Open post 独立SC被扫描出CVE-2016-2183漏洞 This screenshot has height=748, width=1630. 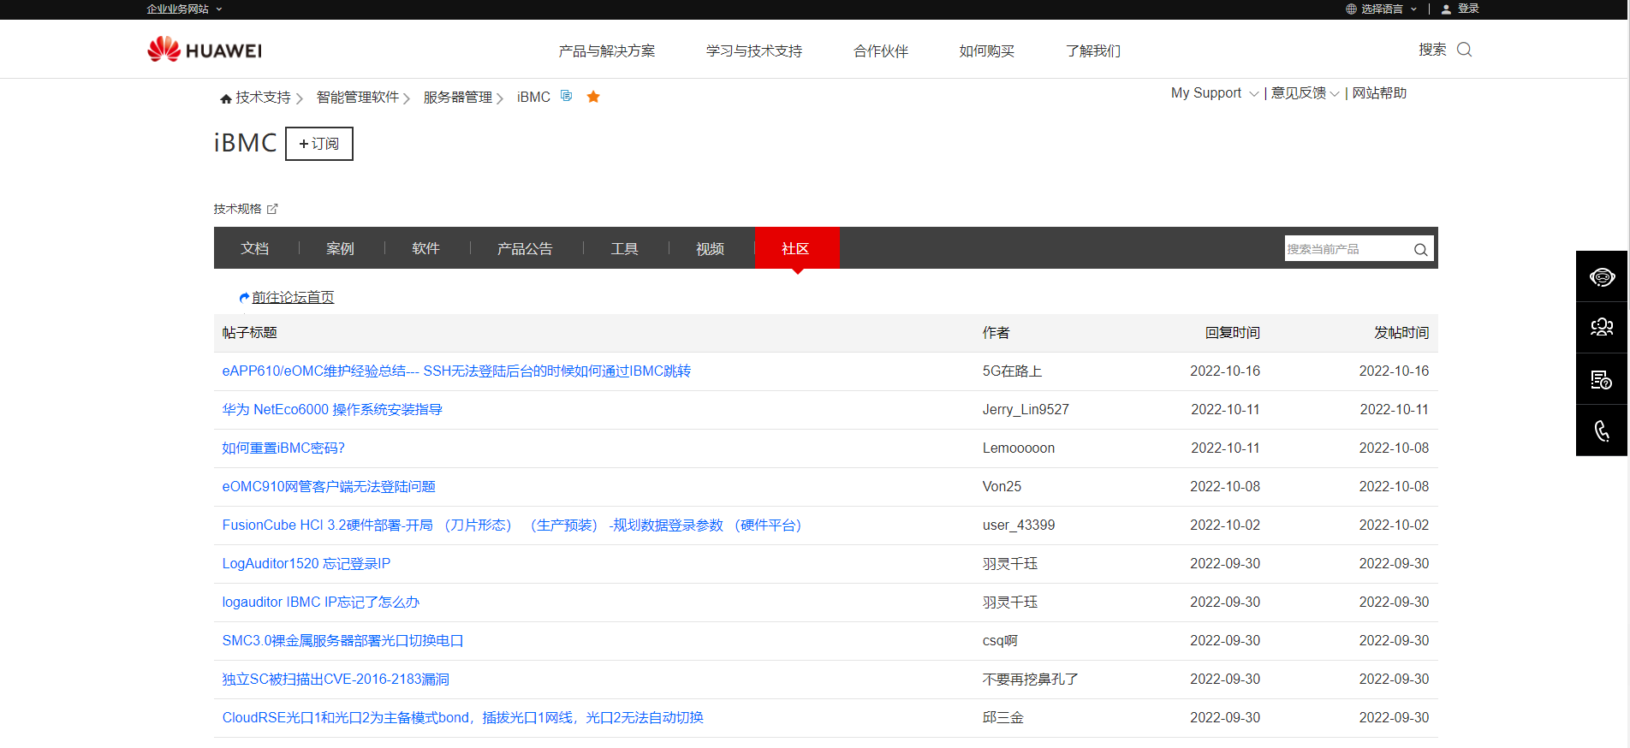point(336,680)
